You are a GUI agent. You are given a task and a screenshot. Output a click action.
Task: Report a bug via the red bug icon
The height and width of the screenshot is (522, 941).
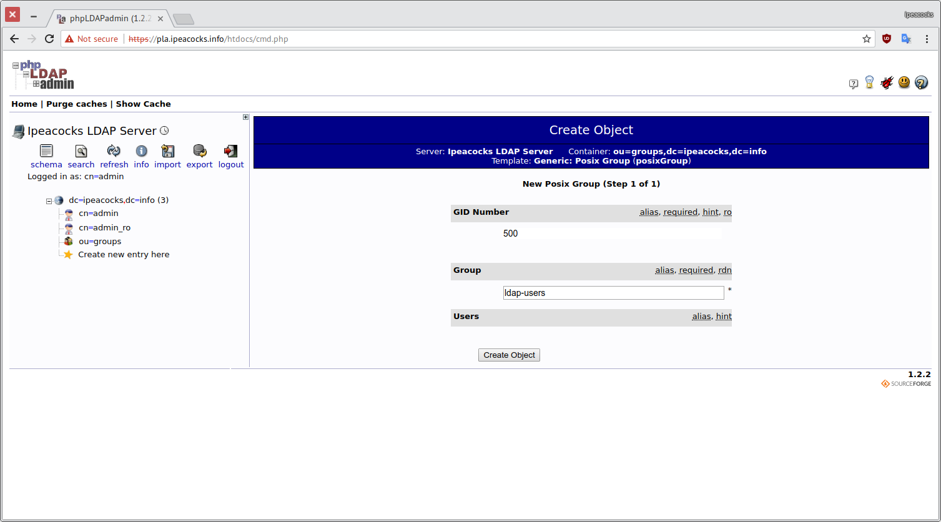887,82
